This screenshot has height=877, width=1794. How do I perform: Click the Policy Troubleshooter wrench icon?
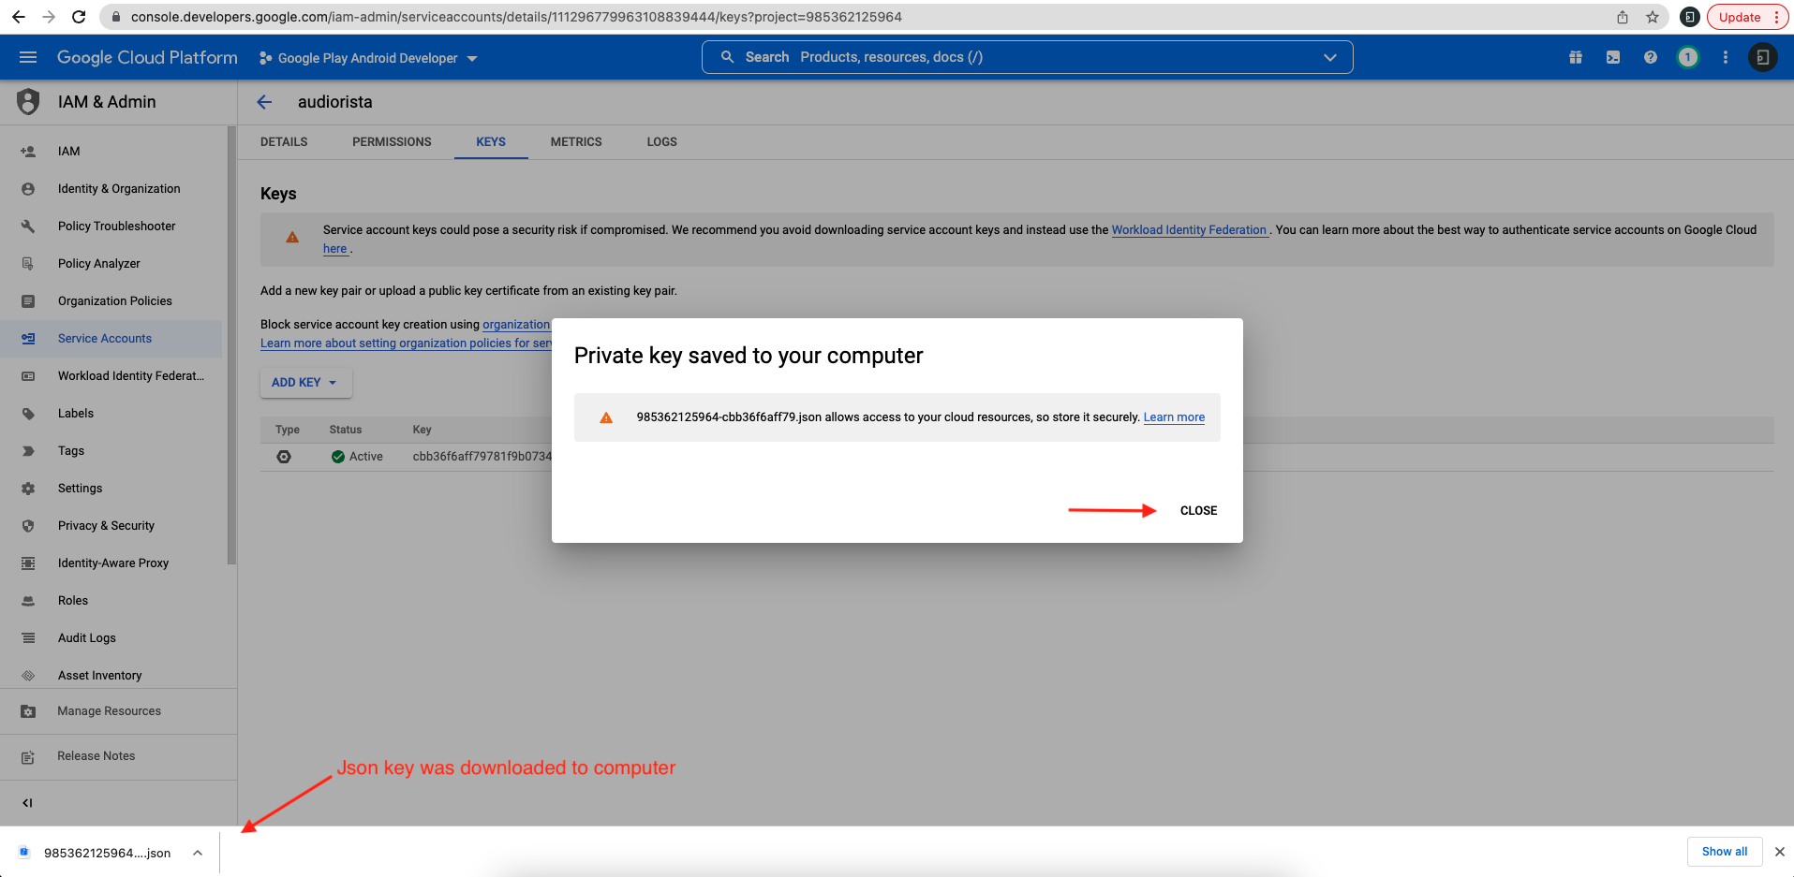(x=28, y=226)
